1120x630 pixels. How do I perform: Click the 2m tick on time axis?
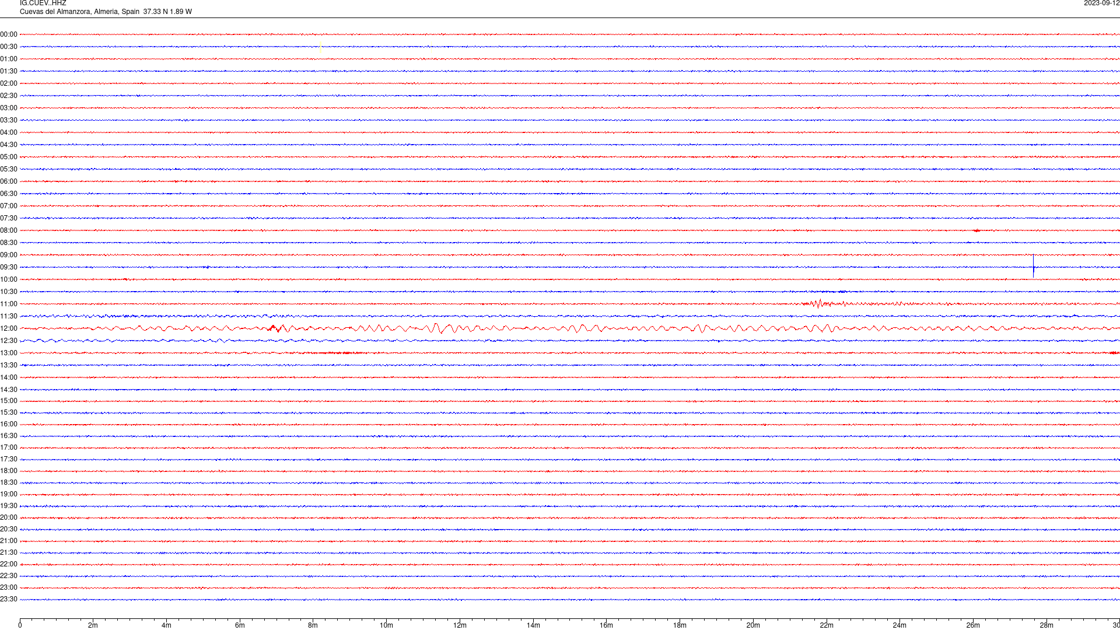[x=93, y=625]
